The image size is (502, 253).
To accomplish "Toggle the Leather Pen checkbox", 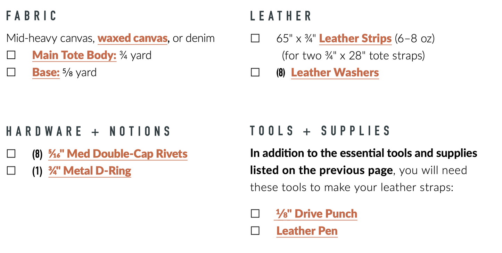I will click(255, 231).
